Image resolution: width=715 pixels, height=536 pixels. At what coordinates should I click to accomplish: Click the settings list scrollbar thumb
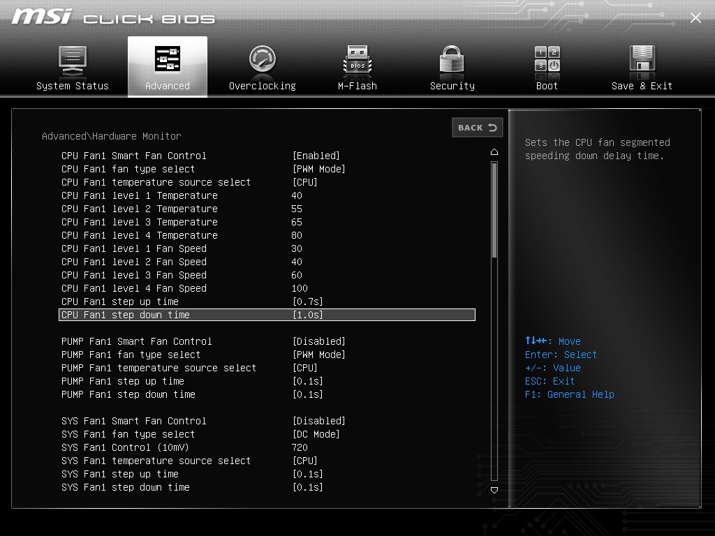pyautogui.click(x=494, y=210)
